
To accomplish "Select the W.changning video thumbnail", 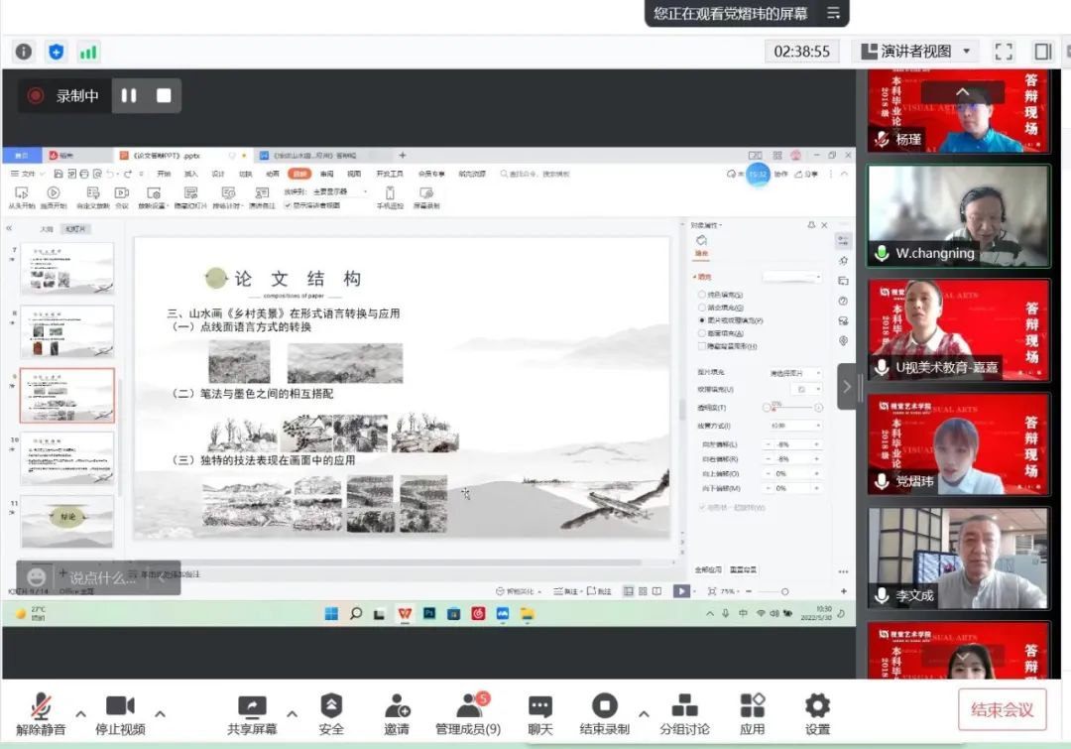I will click(958, 215).
